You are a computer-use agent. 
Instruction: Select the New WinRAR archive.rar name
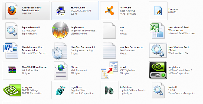34,67
